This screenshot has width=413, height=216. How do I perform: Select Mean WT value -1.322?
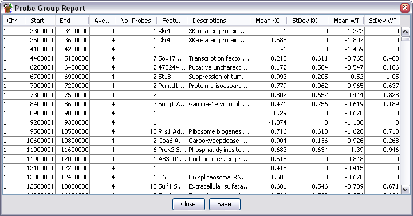click(x=347, y=31)
